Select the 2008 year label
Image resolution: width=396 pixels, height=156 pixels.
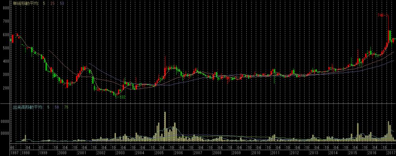coord(217,153)
